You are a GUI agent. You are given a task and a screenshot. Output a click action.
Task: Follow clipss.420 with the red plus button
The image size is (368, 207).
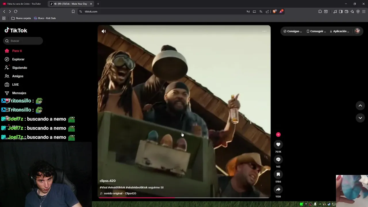278,135
